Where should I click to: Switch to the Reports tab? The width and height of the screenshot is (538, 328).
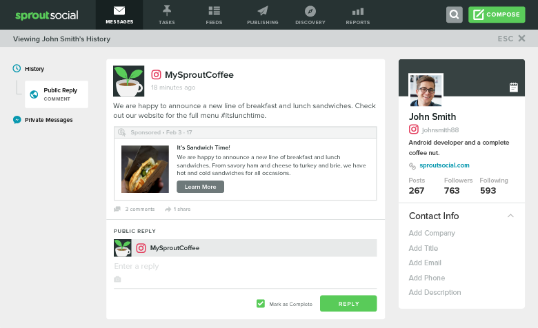coord(357,14)
